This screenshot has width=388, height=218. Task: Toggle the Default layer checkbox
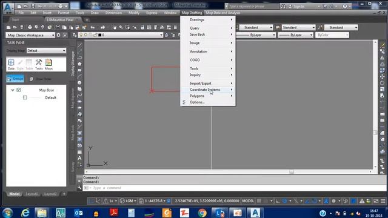tap(25, 97)
